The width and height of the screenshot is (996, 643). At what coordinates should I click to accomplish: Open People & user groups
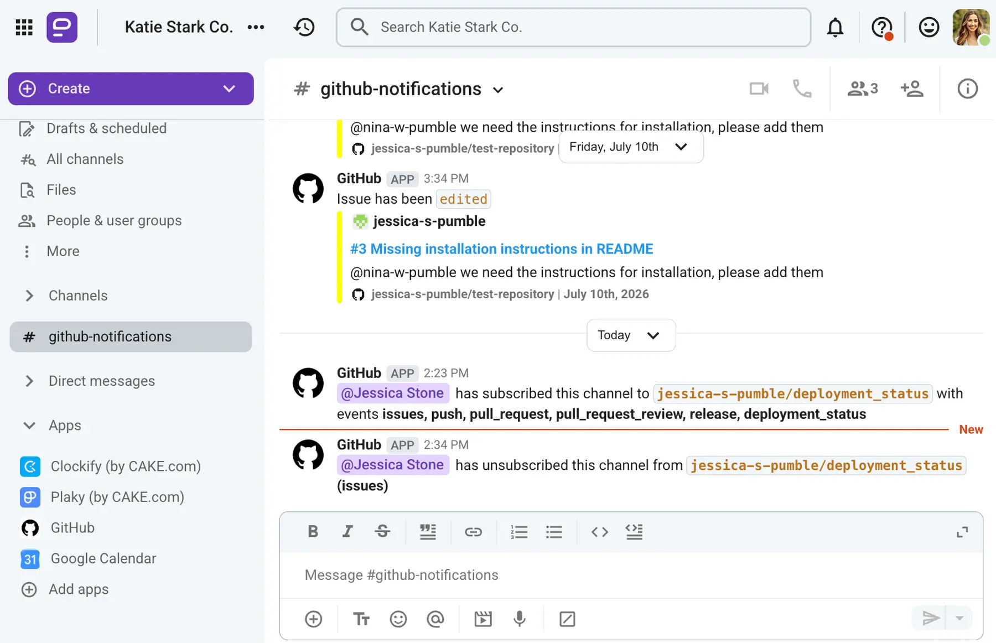(x=114, y=221)
